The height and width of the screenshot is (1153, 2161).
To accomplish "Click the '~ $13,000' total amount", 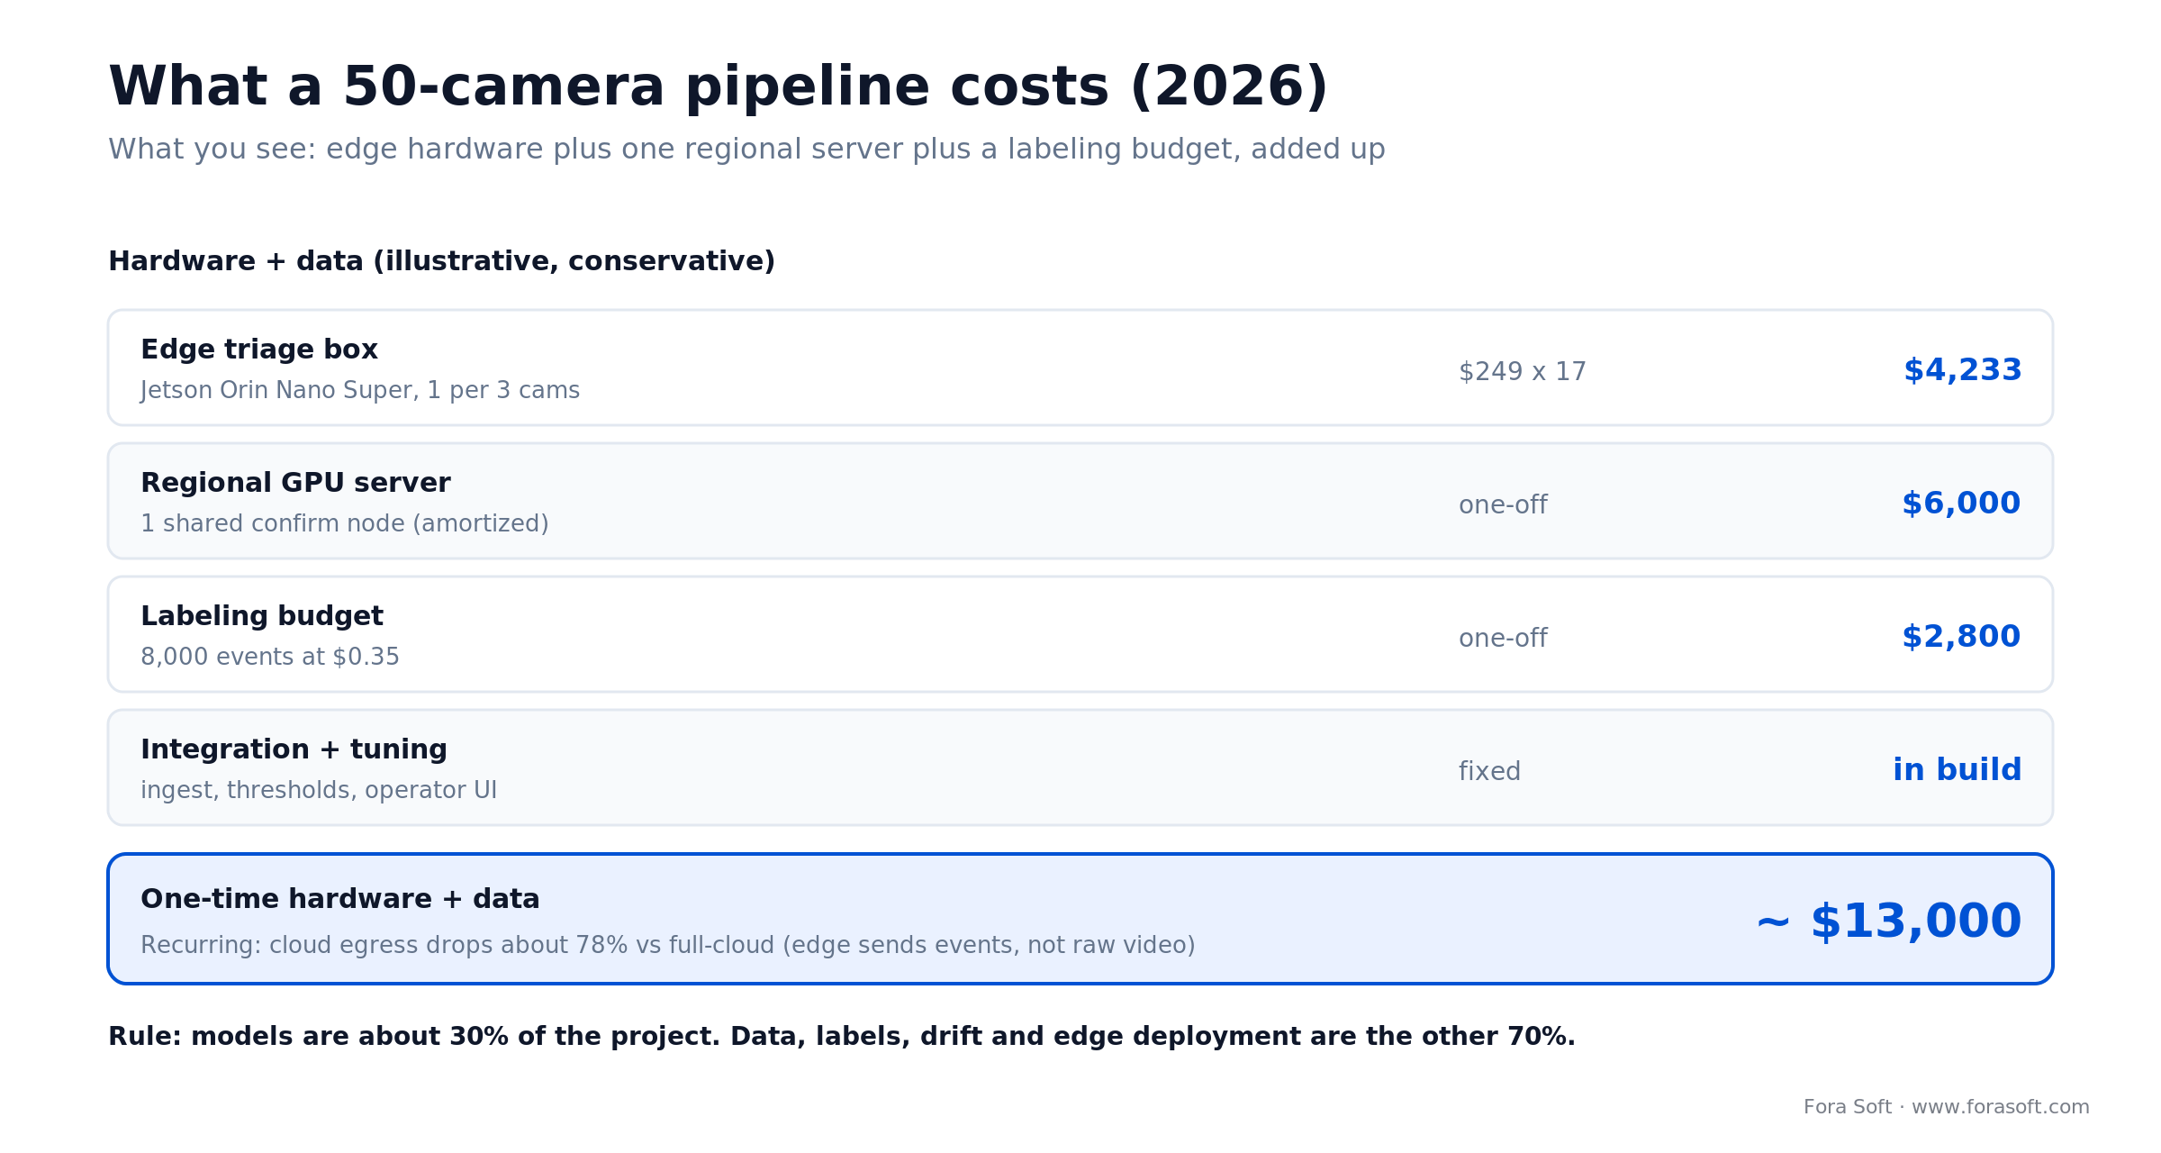I will (1889, 921).
